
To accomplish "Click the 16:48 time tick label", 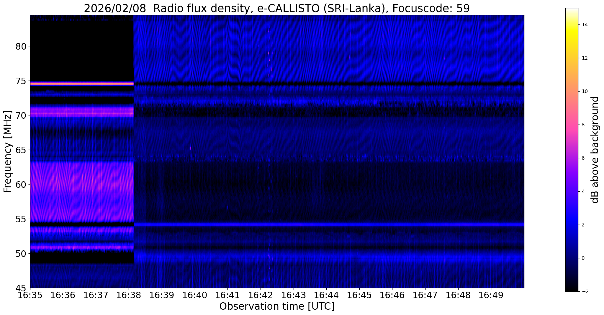I will click(x=458, y=295).
